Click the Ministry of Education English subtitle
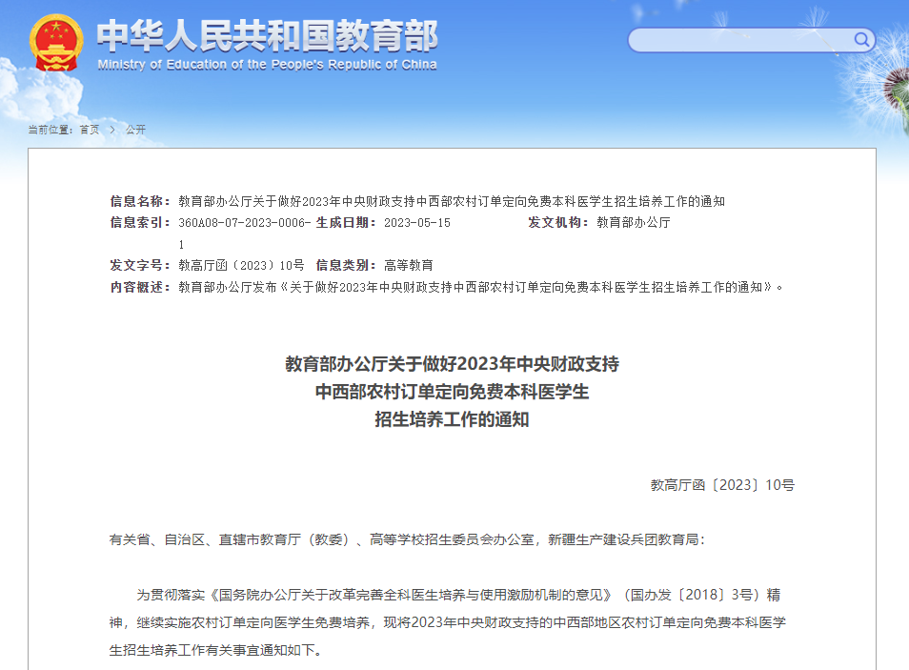The image size is (909, 670). 267,65
